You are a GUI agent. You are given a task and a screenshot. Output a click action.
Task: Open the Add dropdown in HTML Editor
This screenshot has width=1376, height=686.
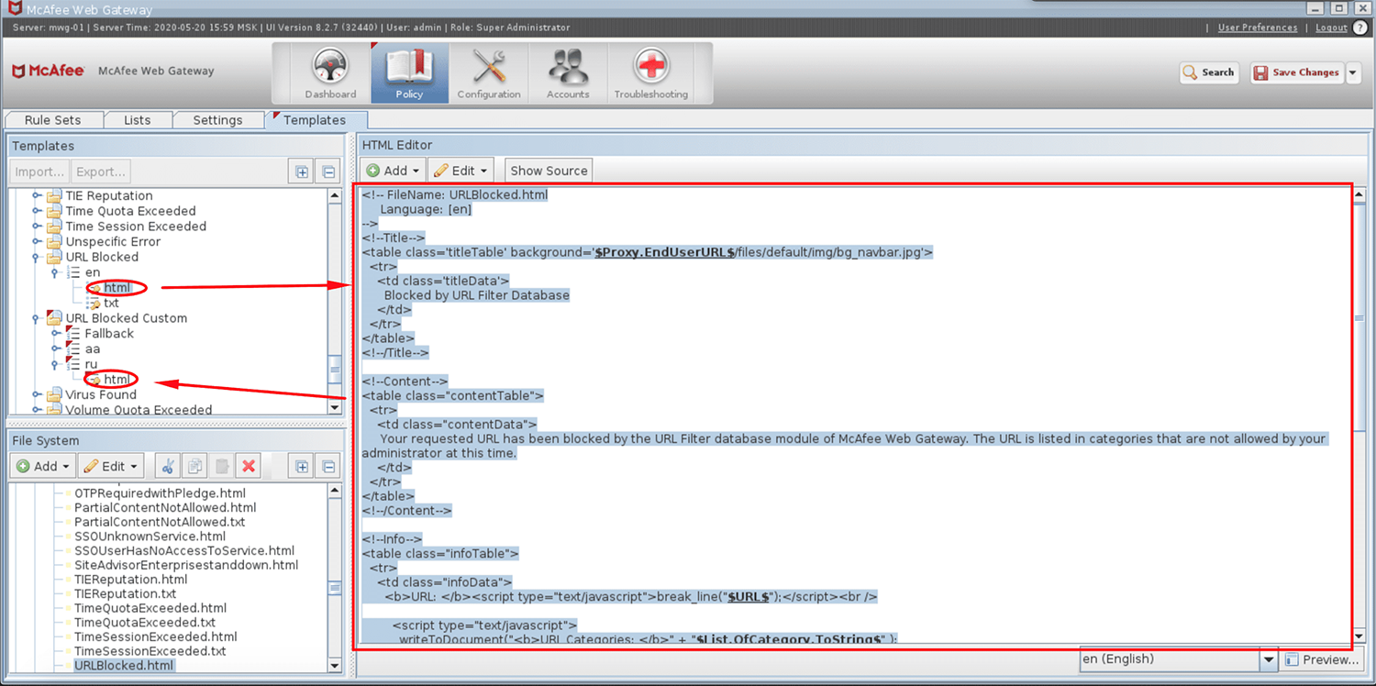(392, 170)
